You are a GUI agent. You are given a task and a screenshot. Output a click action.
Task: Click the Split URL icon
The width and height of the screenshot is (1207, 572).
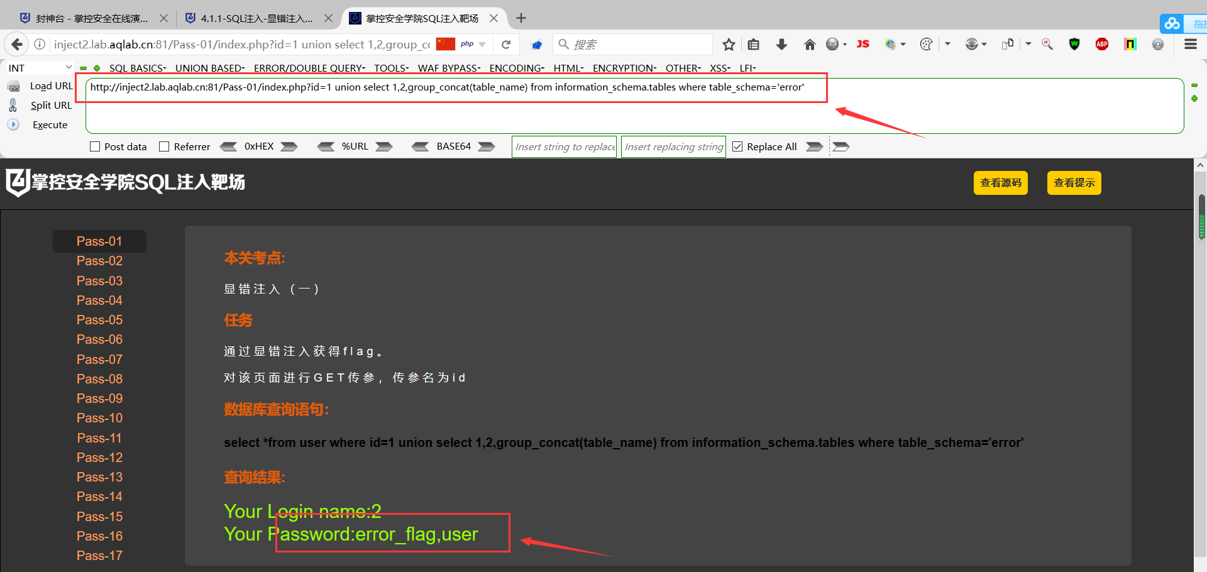pos(13,106)
